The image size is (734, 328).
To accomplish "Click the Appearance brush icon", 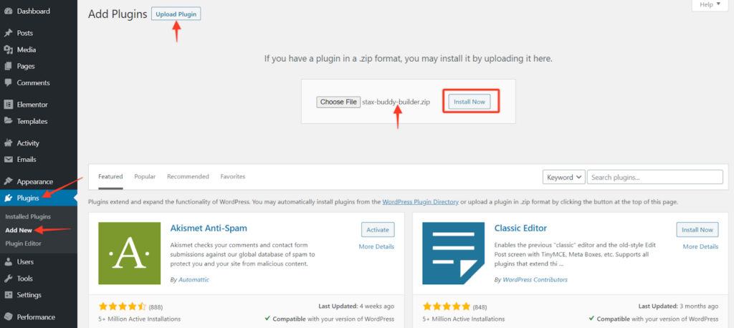I will click(x=8, y=182).
